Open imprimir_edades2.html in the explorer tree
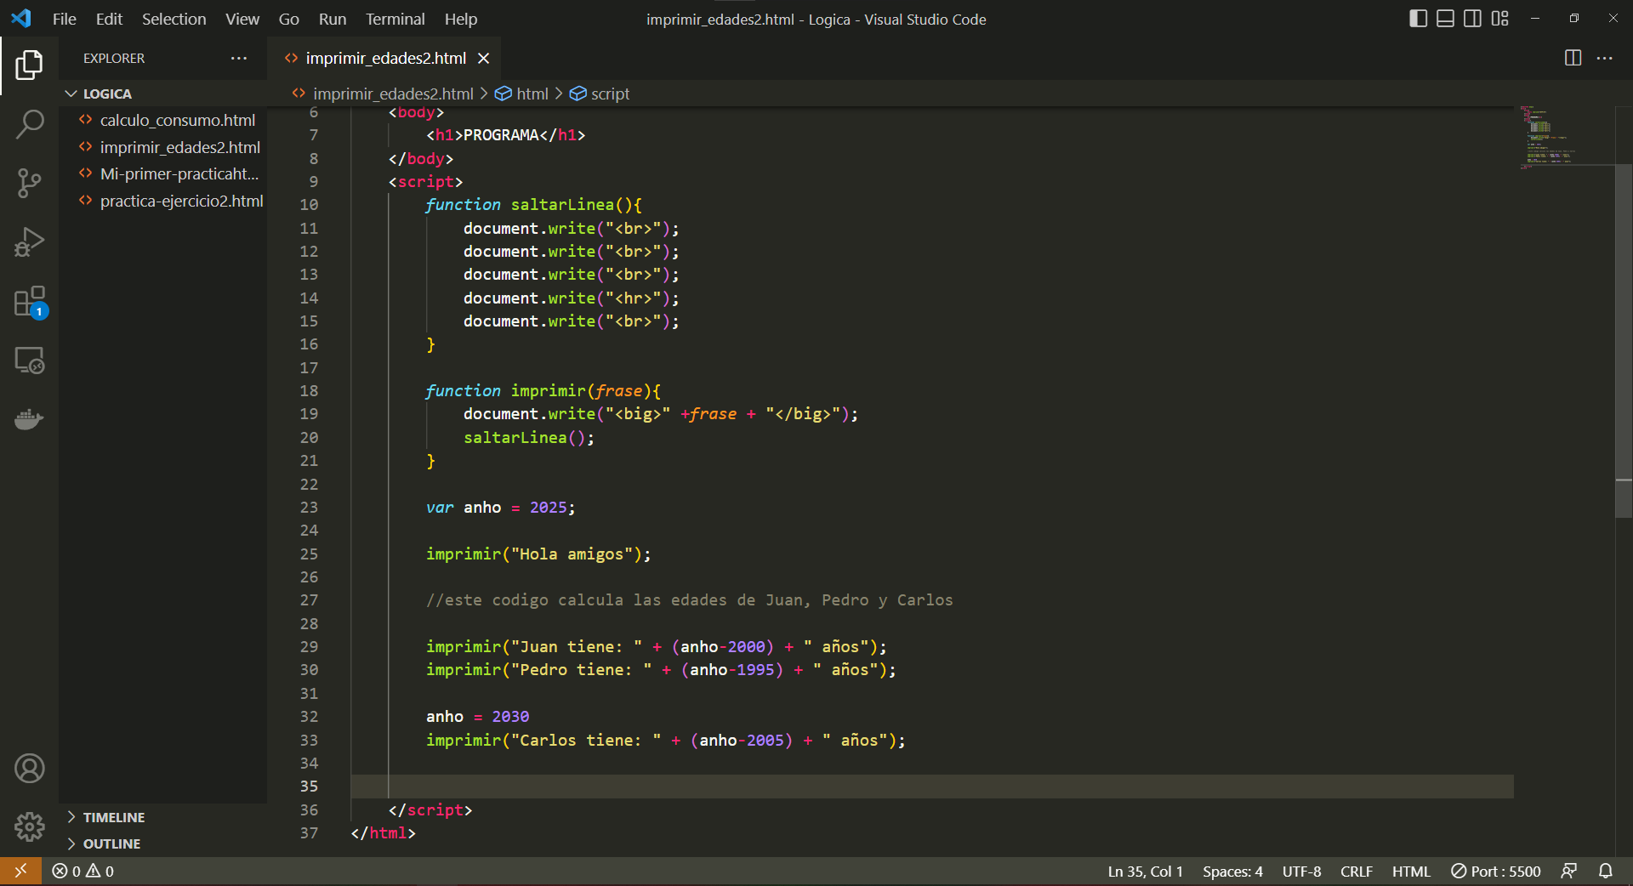Viewport: 1633px width, 886px height. coord(163,147)
